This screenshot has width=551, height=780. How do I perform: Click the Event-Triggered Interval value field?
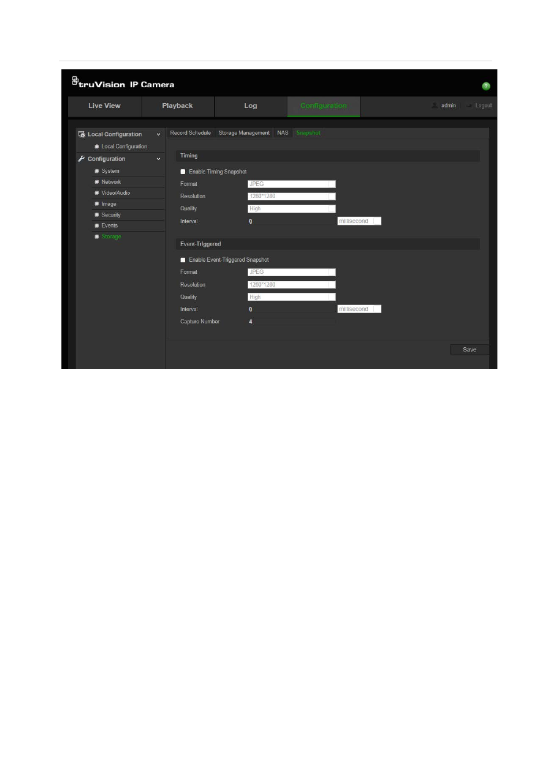point(291,309)
